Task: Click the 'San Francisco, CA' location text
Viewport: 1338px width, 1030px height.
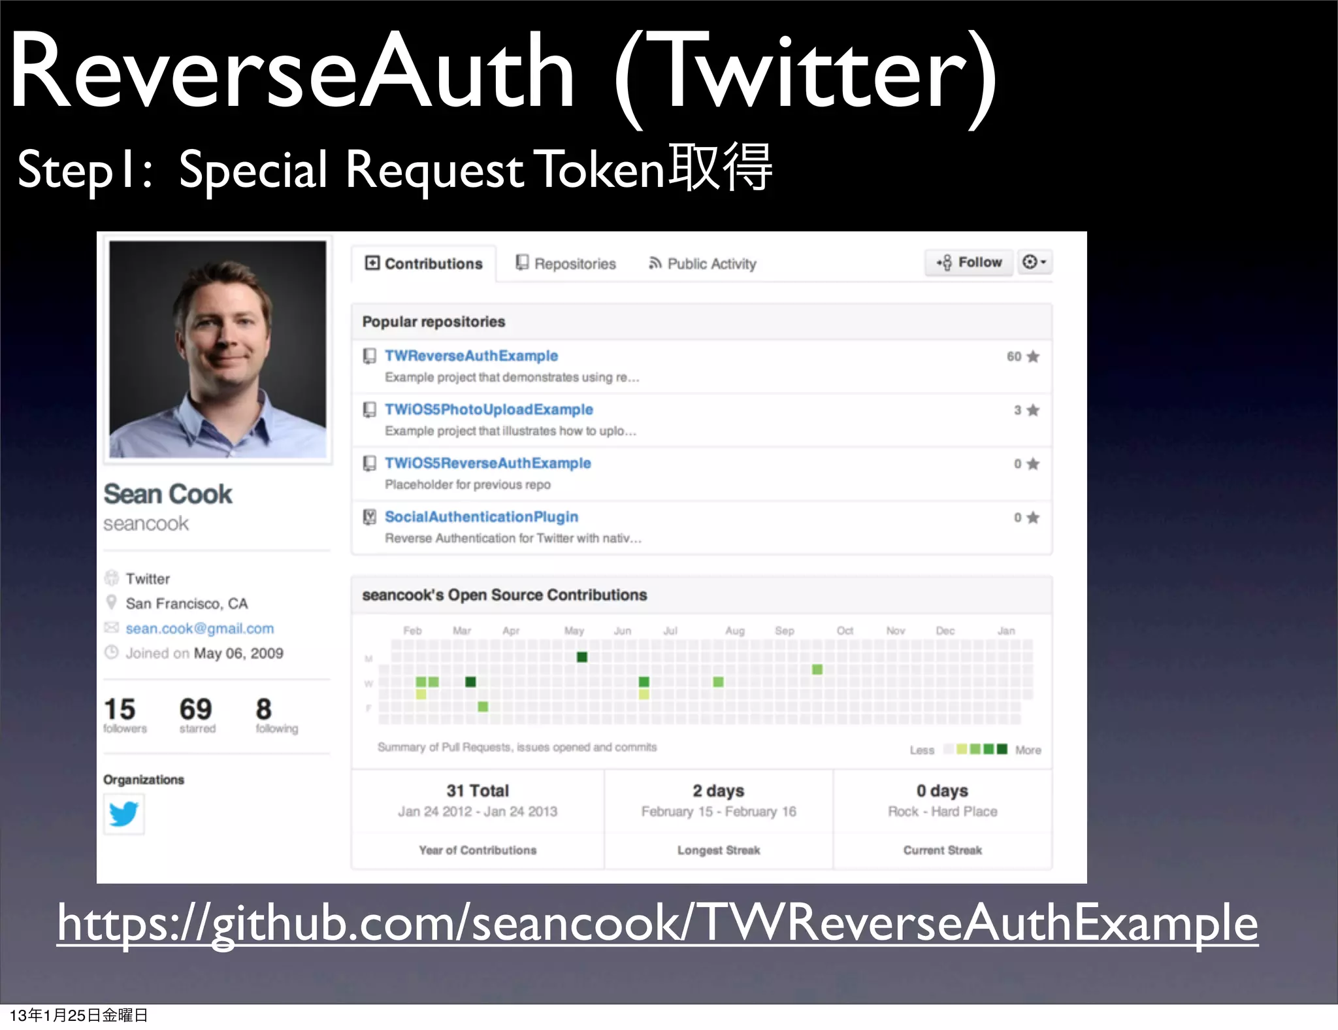Action: click(x=187, y=603)
